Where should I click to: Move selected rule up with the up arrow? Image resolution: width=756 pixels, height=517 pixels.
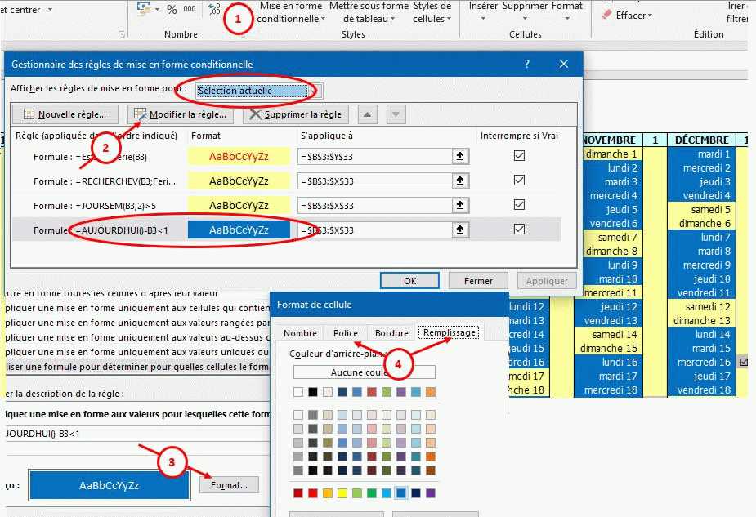coord(368,114)
